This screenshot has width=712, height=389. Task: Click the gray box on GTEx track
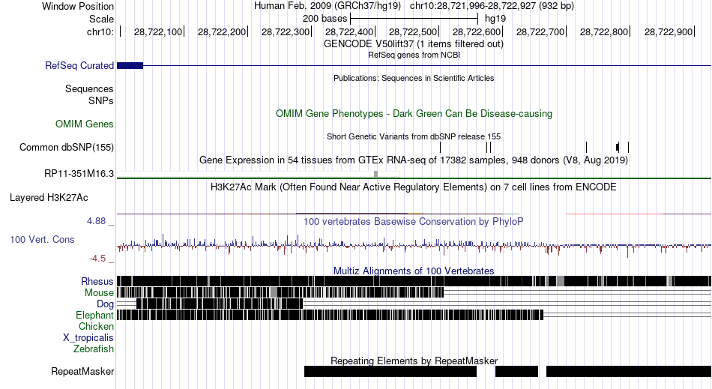click(375, 174)
